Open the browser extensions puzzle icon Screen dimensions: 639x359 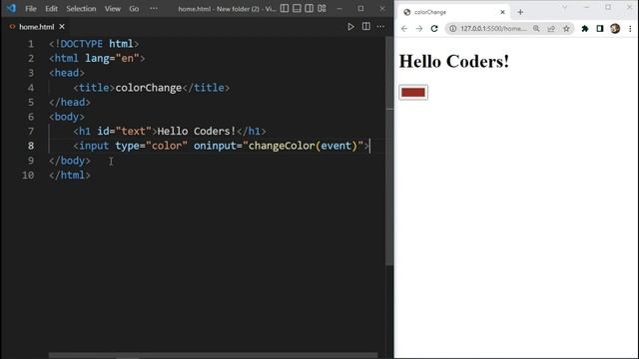(x=585, y=29)
